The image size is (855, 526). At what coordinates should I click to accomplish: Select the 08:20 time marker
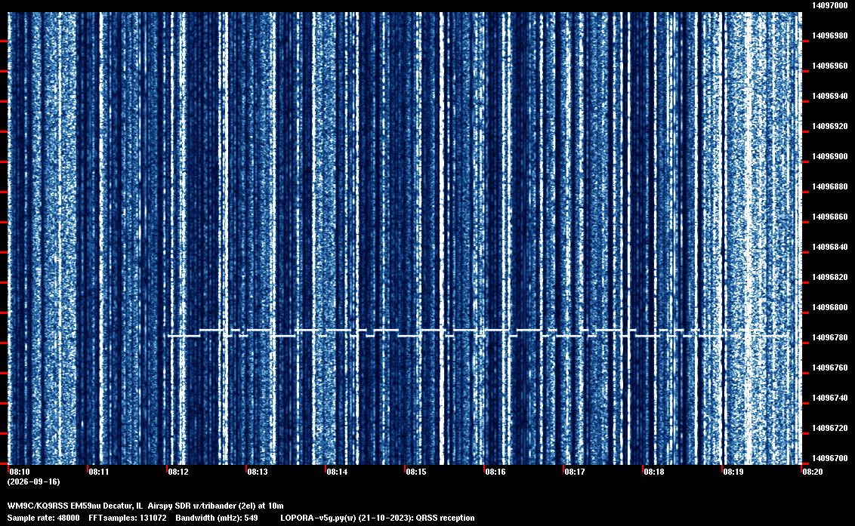pyautogui.click(x=812, y=472)
